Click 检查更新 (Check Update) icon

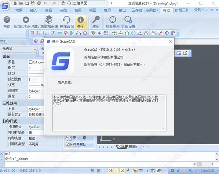(113, 22)
